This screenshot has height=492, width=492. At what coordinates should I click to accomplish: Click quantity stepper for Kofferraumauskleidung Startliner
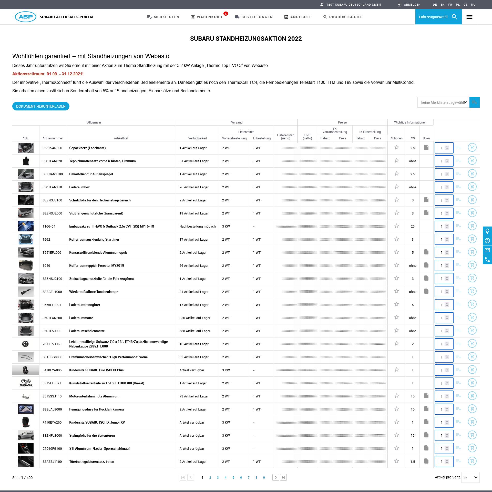[x=447, y=239]
